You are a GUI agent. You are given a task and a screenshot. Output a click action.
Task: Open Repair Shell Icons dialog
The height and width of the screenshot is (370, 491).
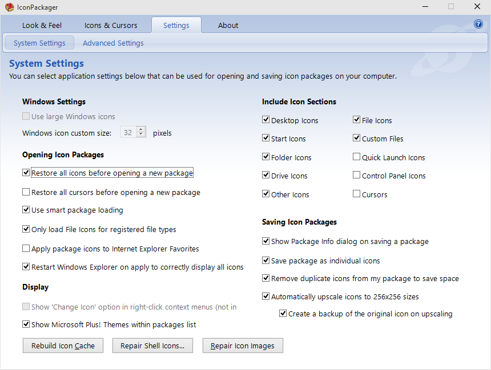[152, 345]
